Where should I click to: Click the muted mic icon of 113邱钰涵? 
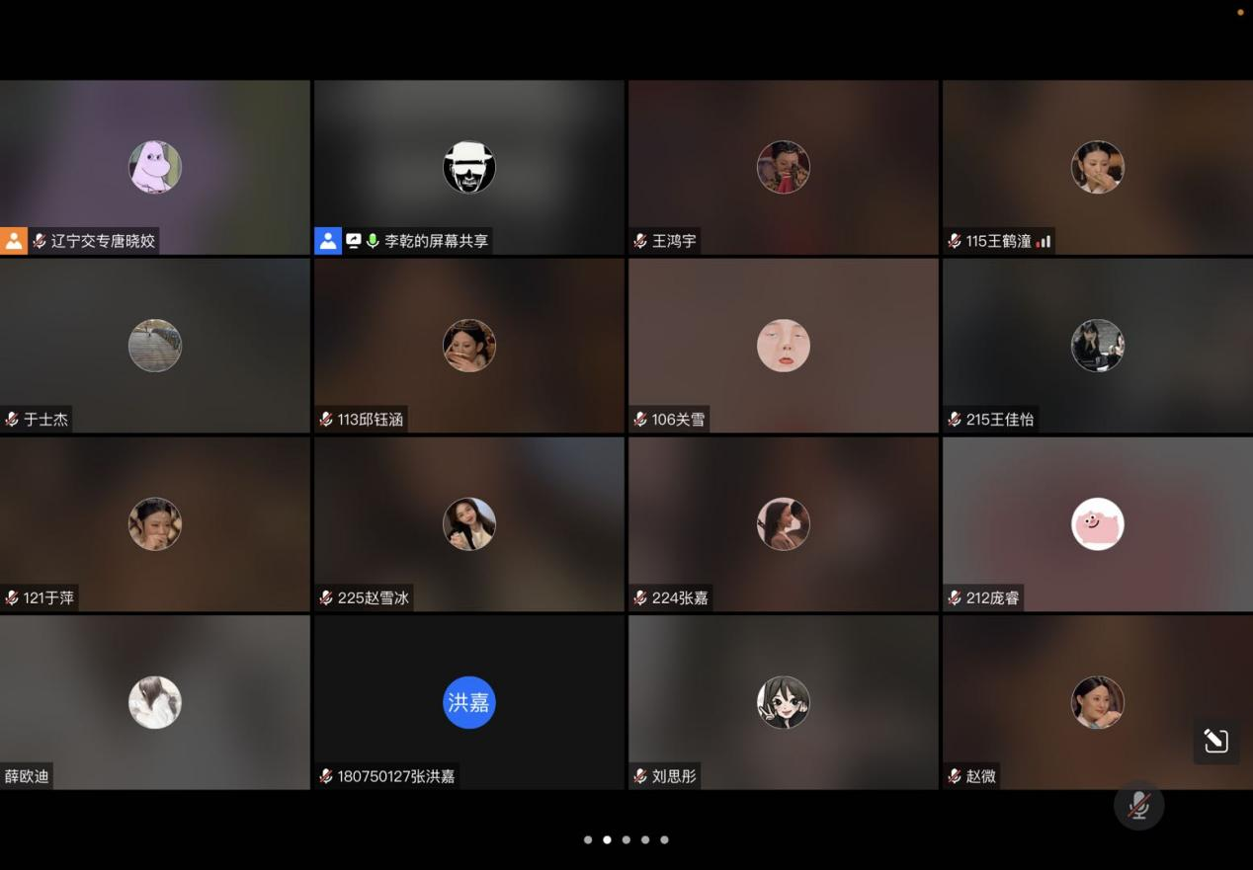coord(326,419)
